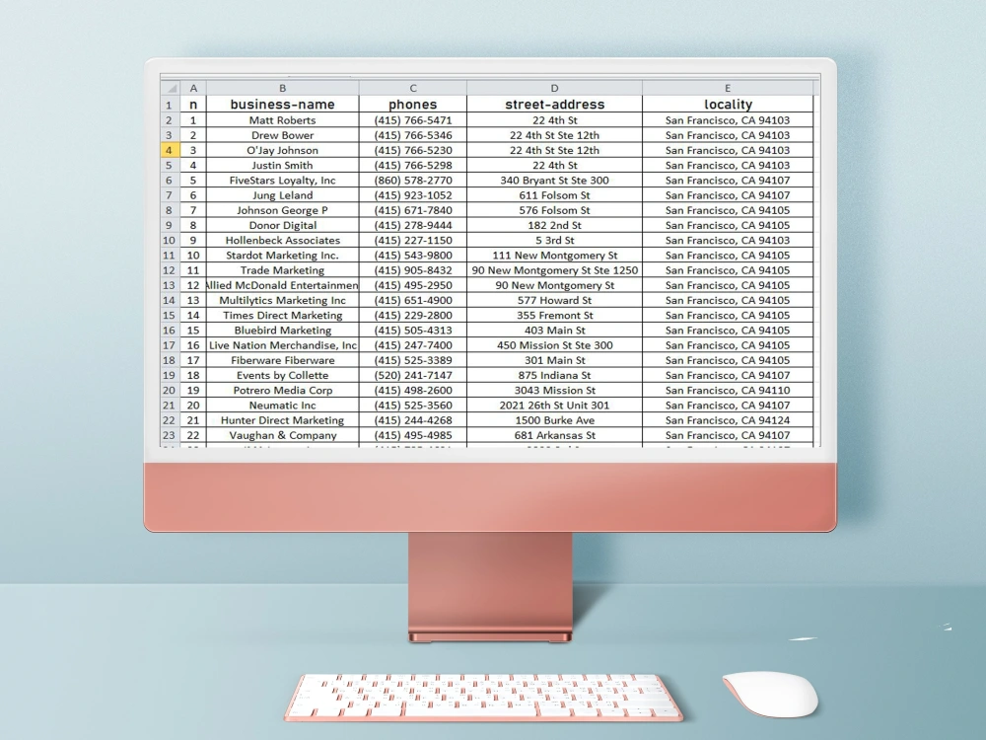
Task: Select row 4 header highlighted in yellow
Action: coord(171,150)
